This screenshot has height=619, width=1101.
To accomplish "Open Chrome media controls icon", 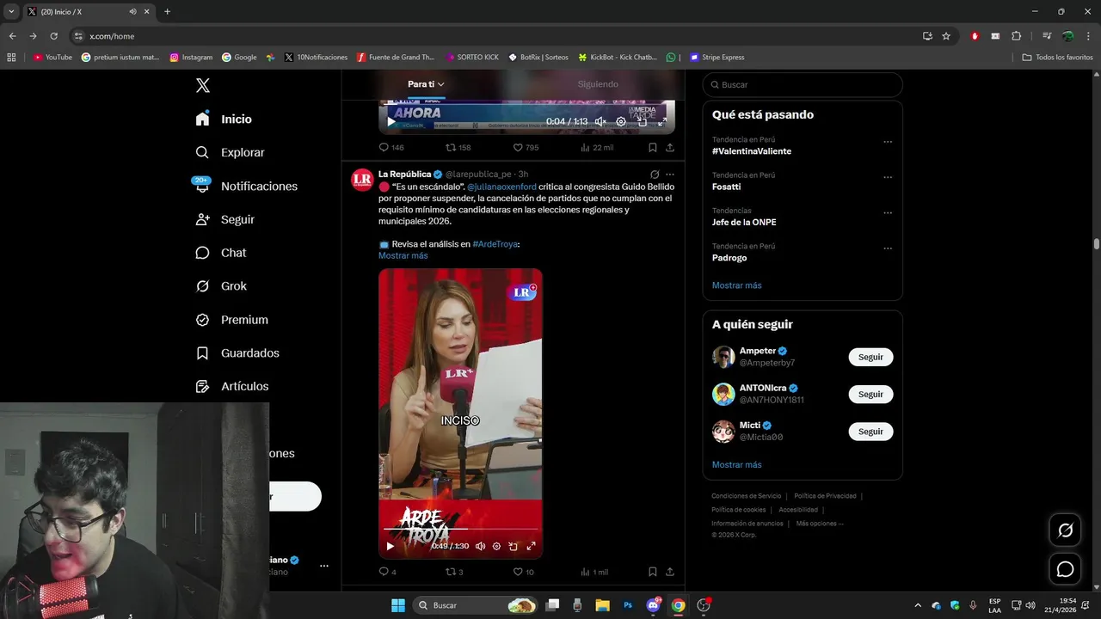I will (x=1047, y=36).
